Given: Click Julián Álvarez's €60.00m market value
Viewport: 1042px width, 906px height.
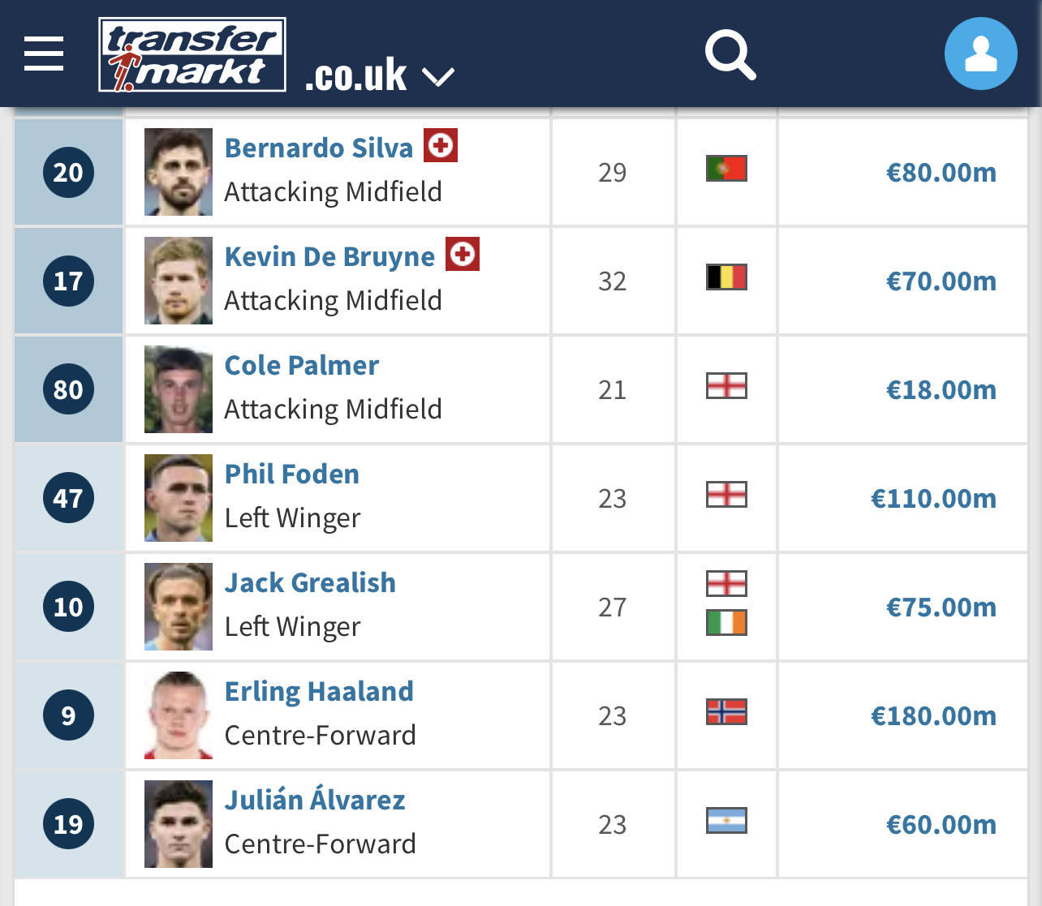Looking at the screenshot, I should 941,824.
